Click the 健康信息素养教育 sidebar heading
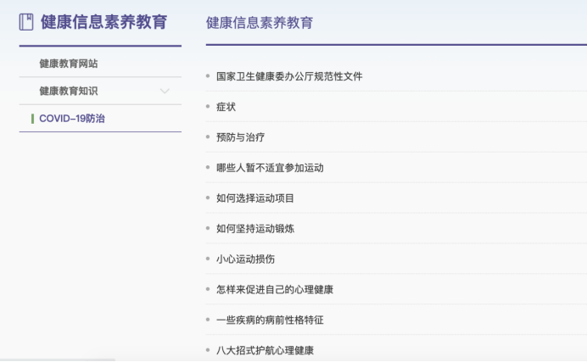Viewport: 587px width, 362px height. tap(103, 22)
